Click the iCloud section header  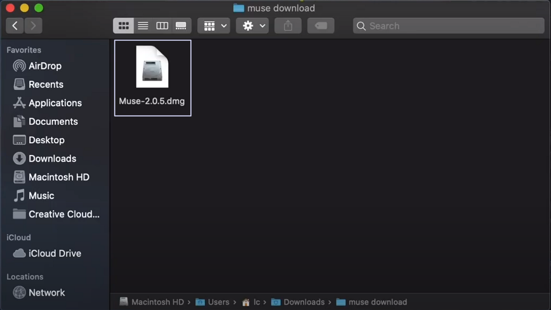(19, 237)
